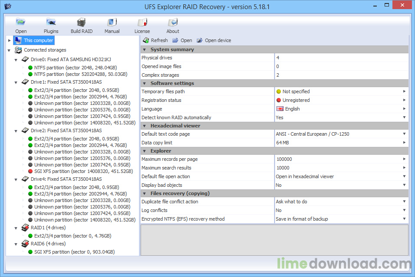Image resolution: width=415 pixels, height=277 pixels.
Task: Click the Opened image files label
Action: click(161, 66)
